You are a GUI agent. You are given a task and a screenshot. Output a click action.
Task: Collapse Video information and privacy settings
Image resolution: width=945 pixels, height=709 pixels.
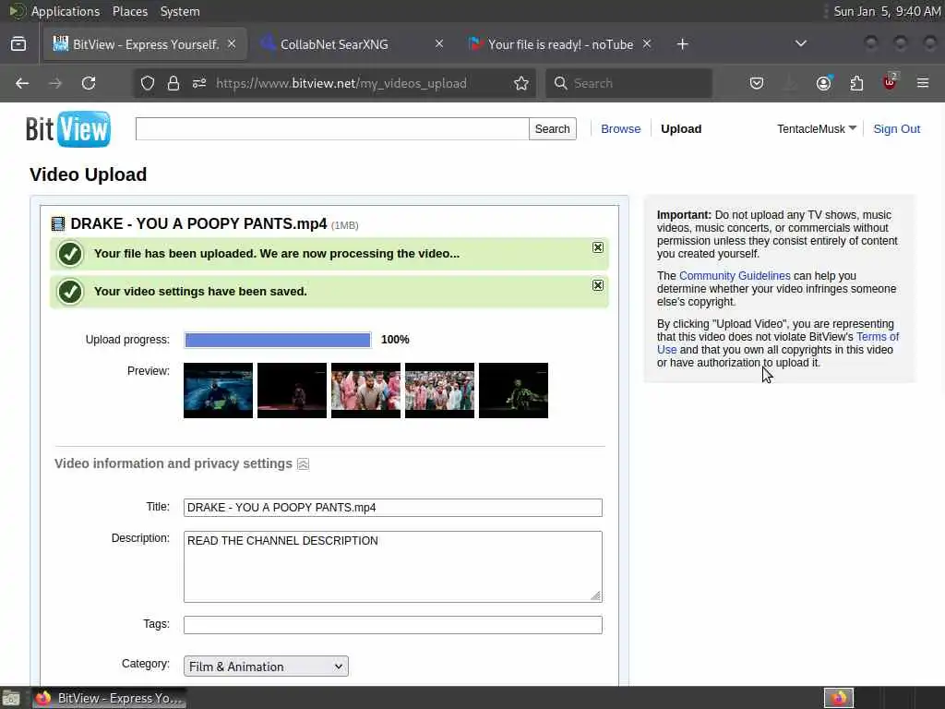[303, 463]
